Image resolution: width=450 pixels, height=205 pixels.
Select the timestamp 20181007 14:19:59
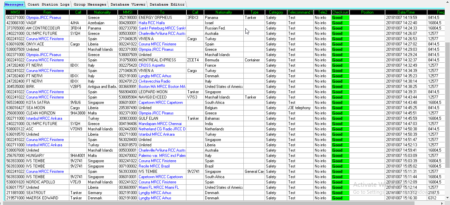pyautogui.click(x=406, y=18)
